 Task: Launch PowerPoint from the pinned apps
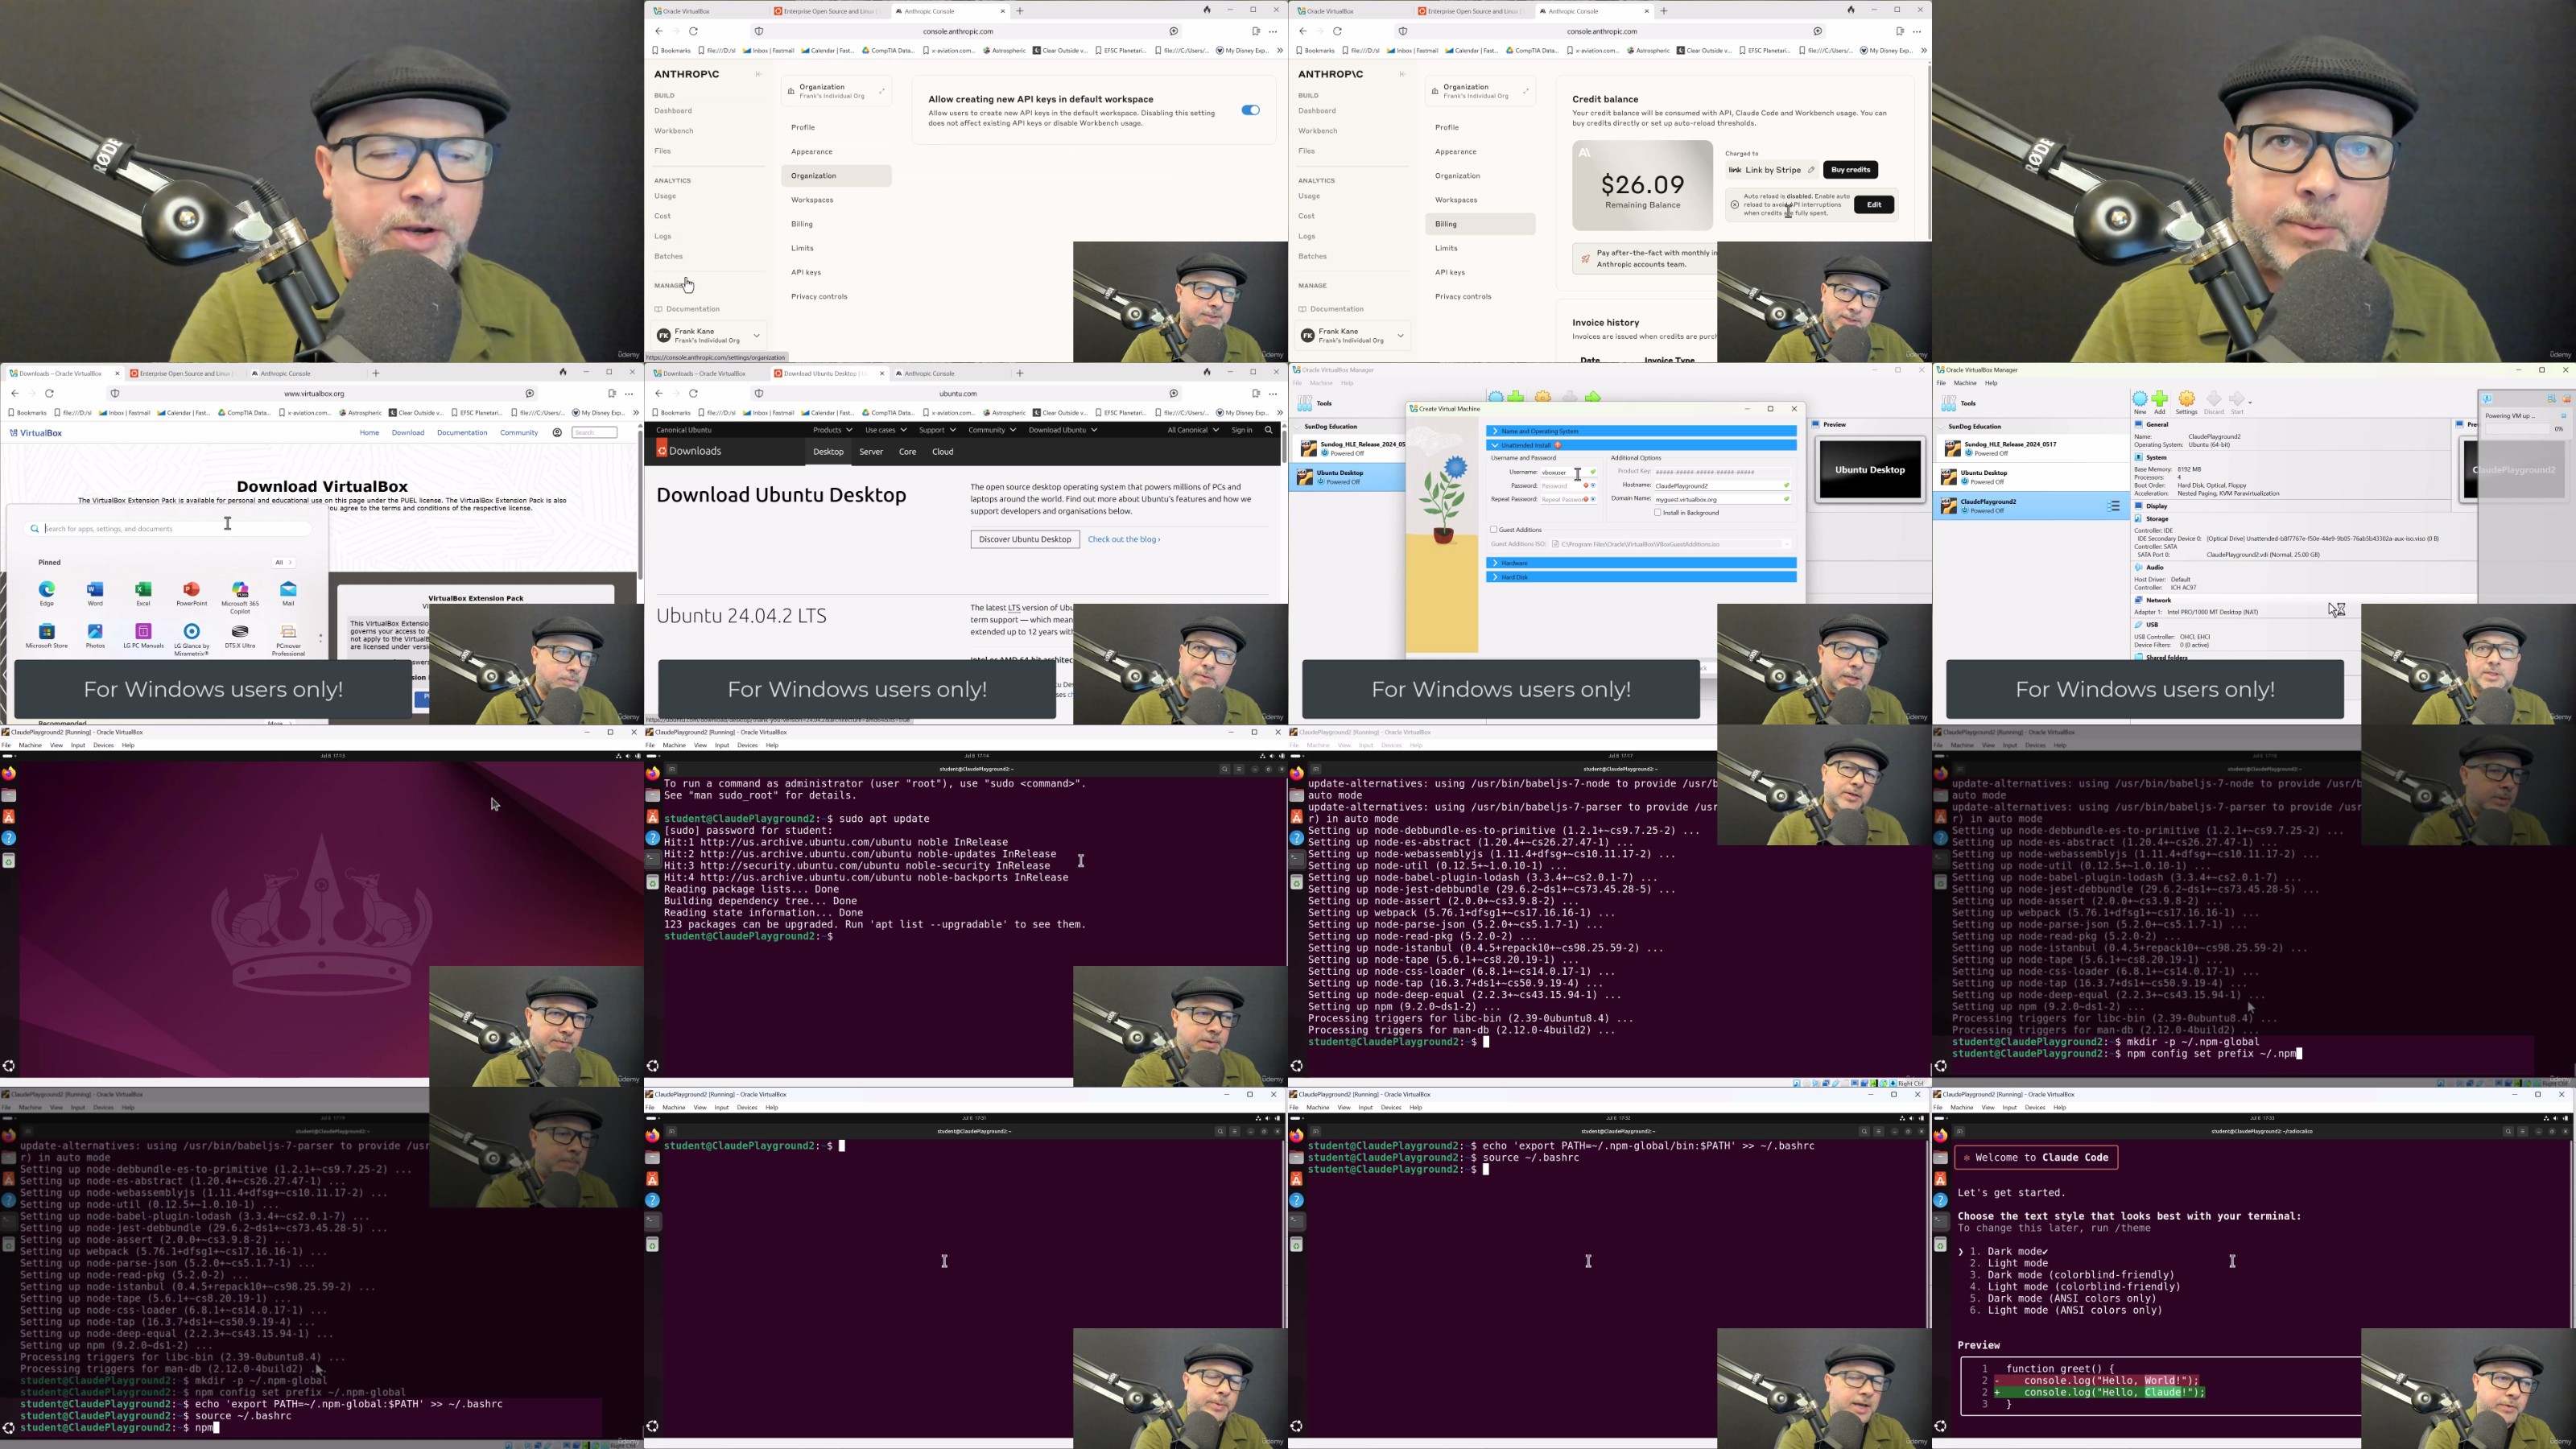pyautogui.click(x=191, y=590)
